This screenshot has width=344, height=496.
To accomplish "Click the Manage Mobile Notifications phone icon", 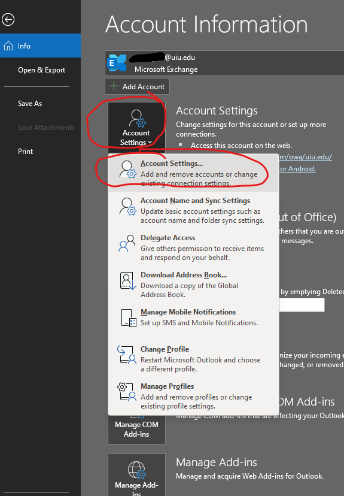I will pyautogui.click(x=129, y=318).
